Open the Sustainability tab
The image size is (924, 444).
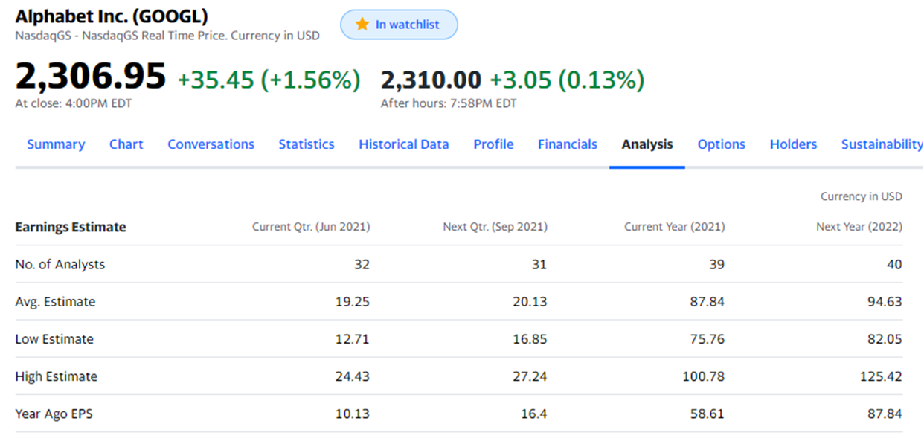click(882, 144)
